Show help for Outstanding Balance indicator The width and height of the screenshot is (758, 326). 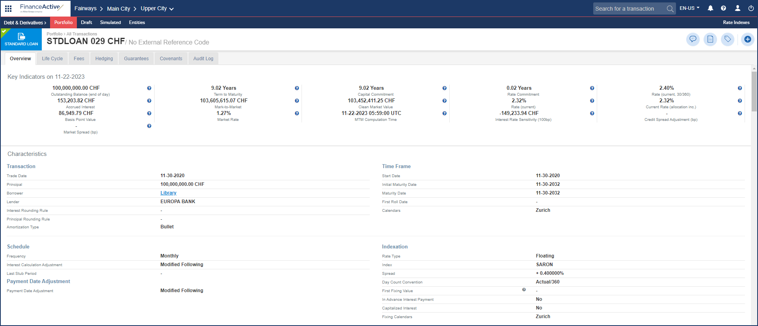[149, 88]
